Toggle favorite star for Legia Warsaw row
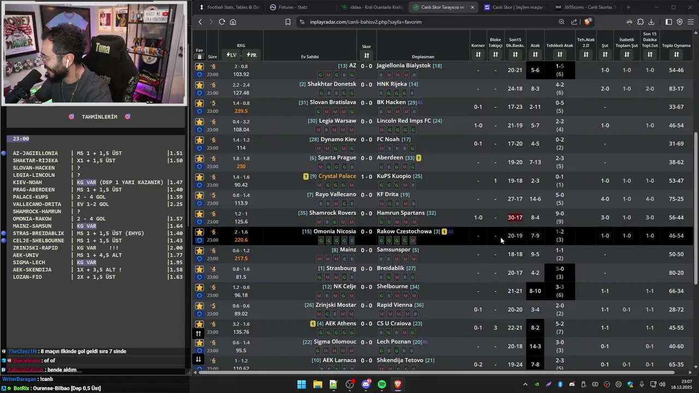 tap(199, 122)
